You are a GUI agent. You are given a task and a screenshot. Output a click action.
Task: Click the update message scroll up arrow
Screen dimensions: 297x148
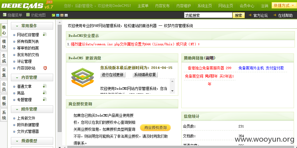172,81
